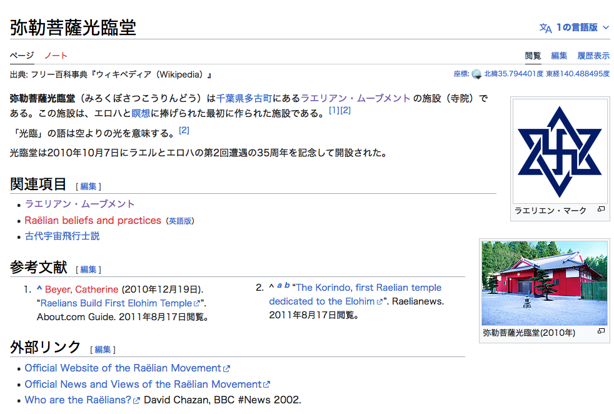Open the Raëlian star symbol image
614x414 pixels.
(560, 151)
